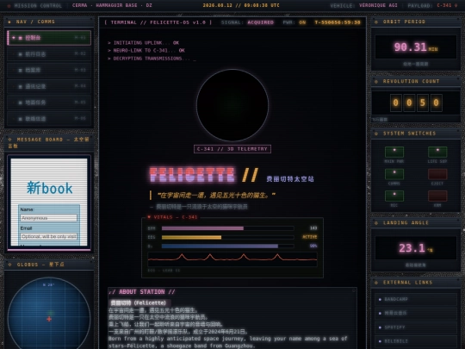
Task: Click the MESSAGE BOARD panel header icon
Action: [x=9, y=140]
